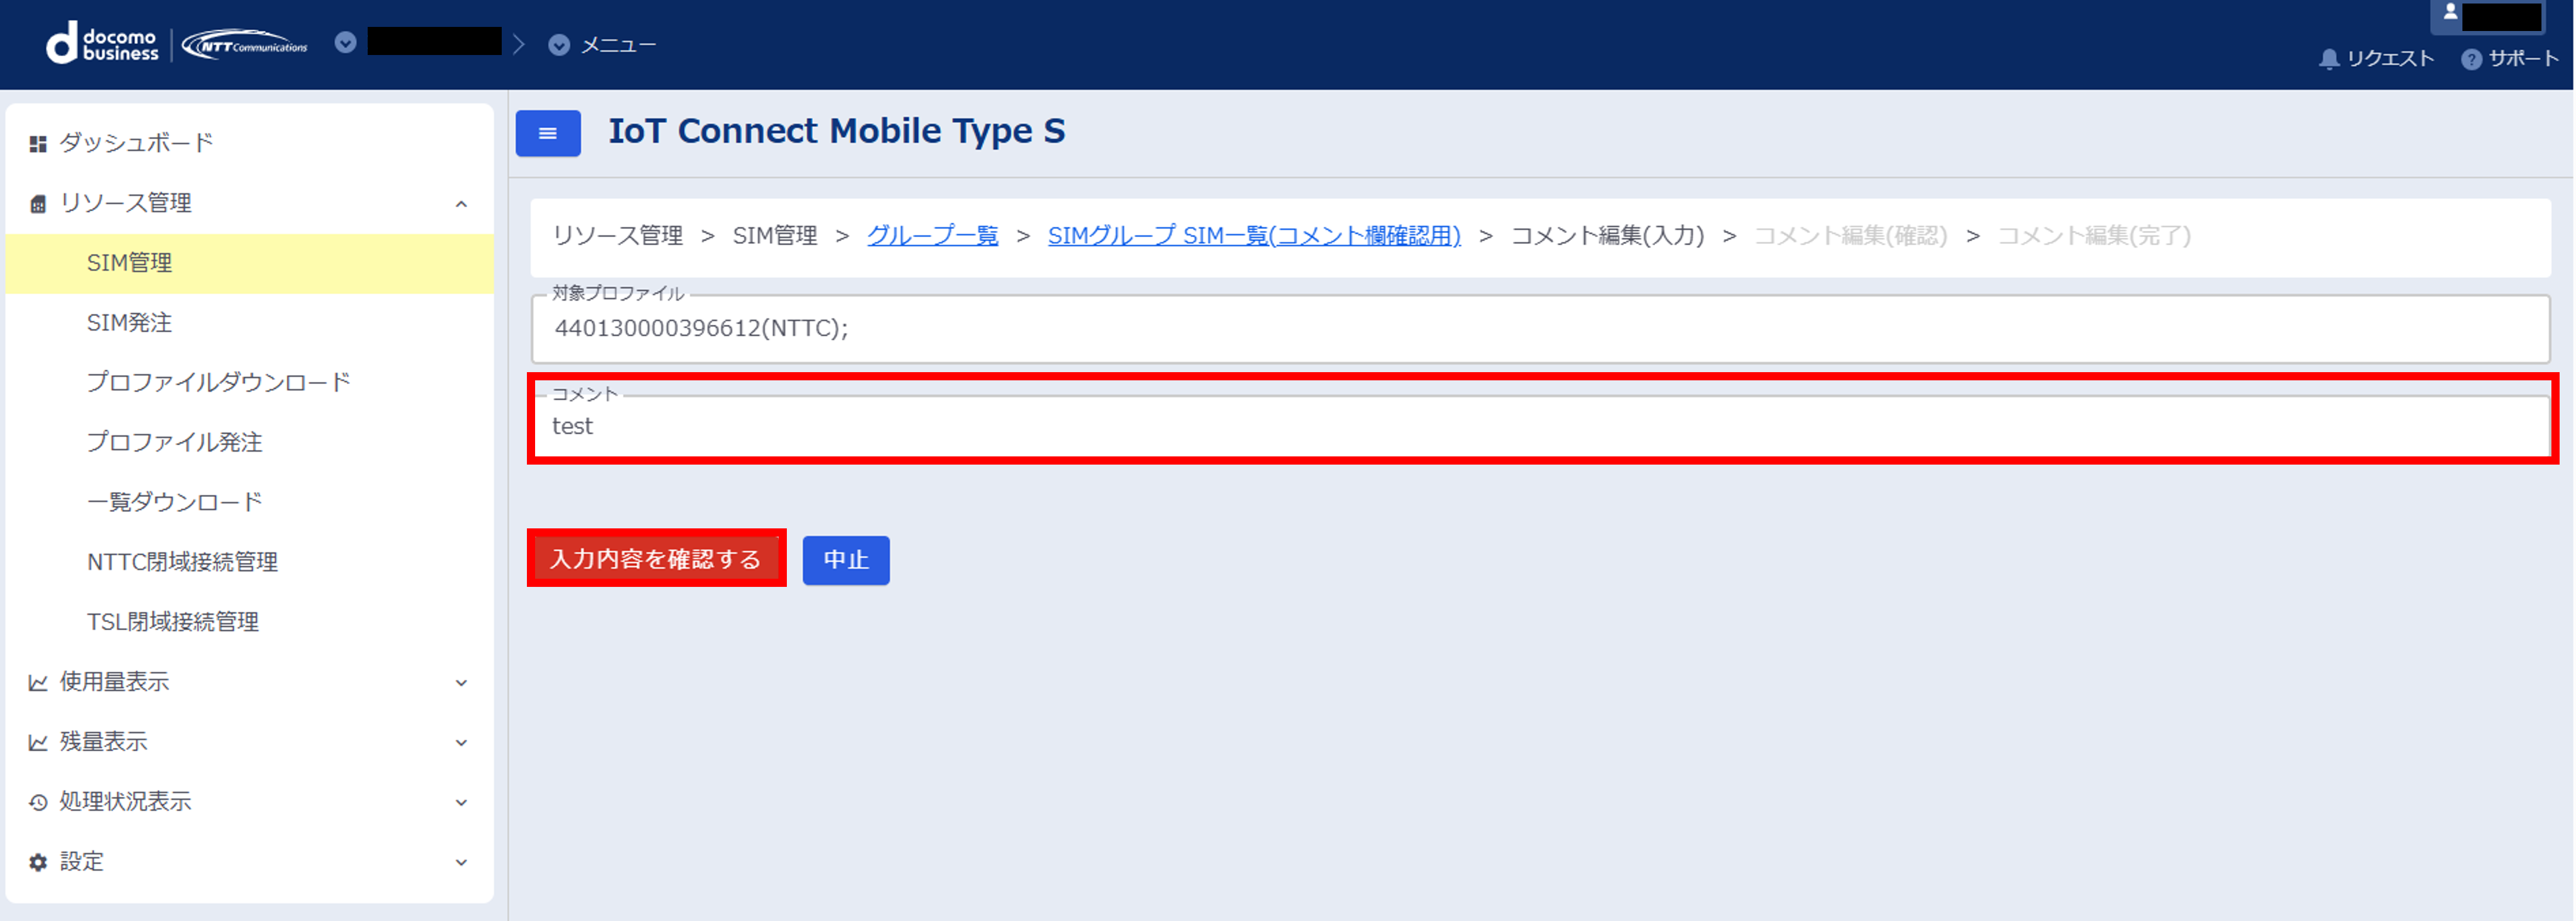Select SIM管理 in the sidebar

tap(129, 263)
